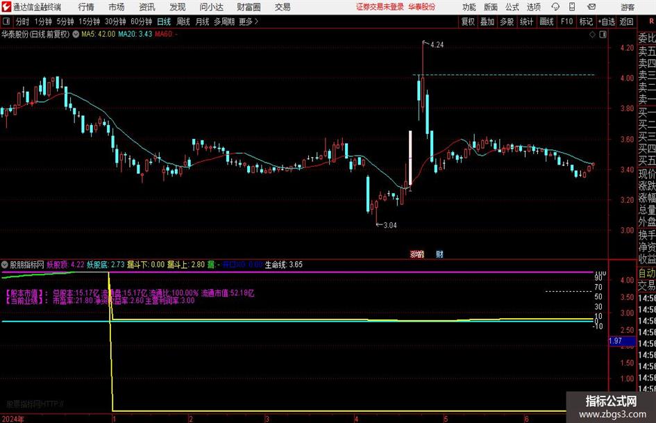Switch to 60分钟 period tab
Screen dimensions: 656x423
[141, 22]
